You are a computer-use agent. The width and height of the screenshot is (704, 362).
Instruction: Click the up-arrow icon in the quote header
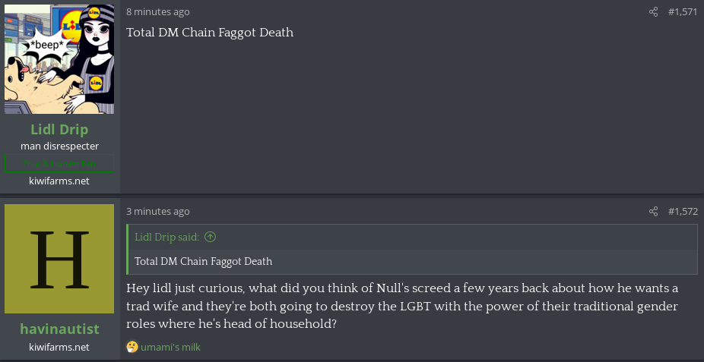coord(211,237)
